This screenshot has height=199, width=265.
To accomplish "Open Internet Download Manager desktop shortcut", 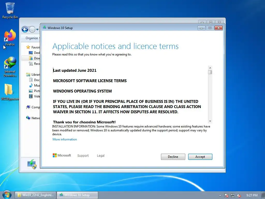I will coord(10,67).
